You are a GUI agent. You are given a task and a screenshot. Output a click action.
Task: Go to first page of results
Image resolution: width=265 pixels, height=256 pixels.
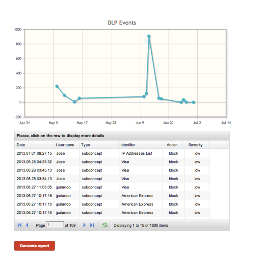click(20, 225)
